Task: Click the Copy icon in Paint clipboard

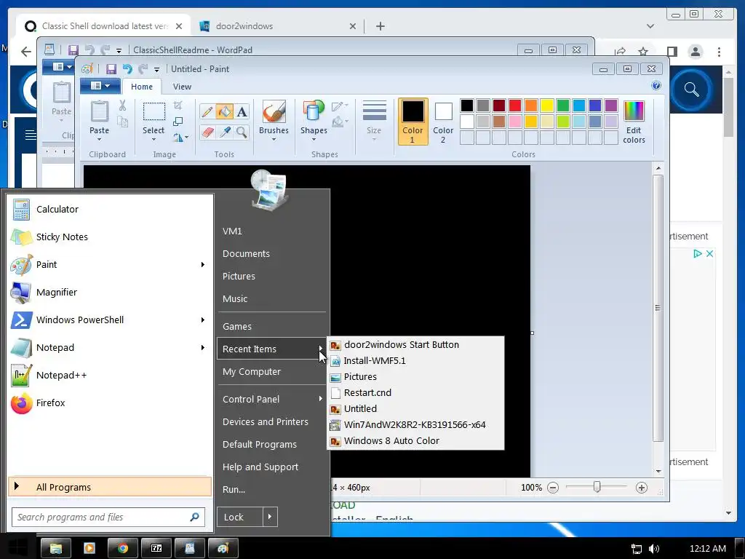Action: tap(122, 122)
